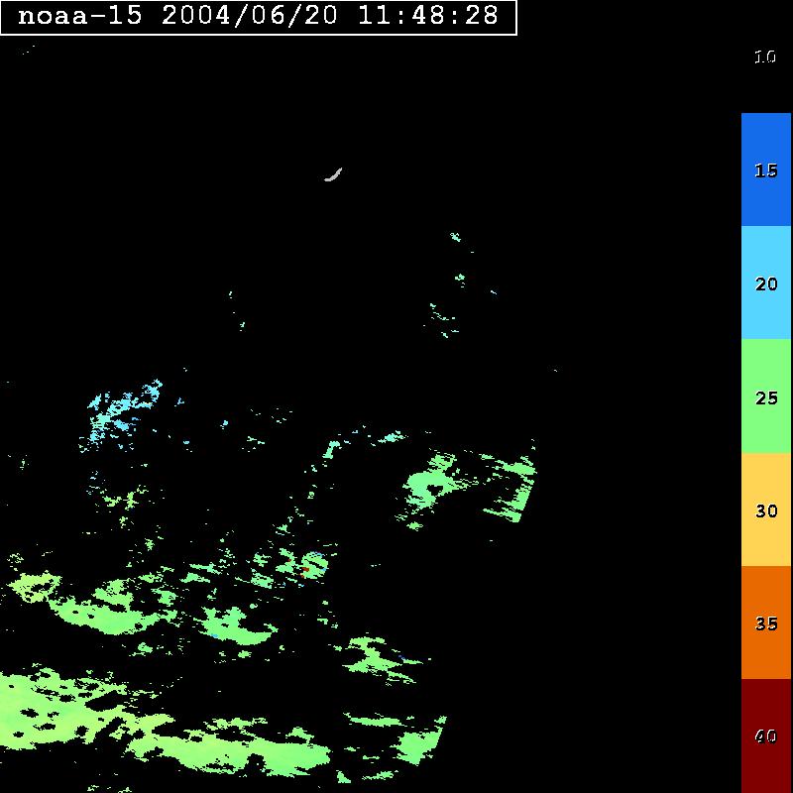Image resolution: width=793 pixels, height=793 pixels.
Task: Select the light blue pixel cluster on left
Action: pos(124,408)
